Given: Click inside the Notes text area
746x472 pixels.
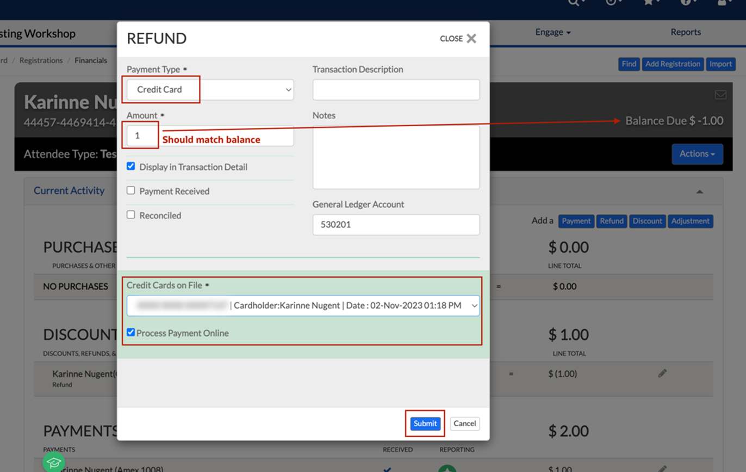Looking at the screenshot, I should point(396,157).
